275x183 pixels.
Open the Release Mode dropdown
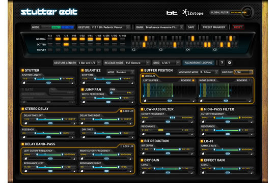pos(137,63)
